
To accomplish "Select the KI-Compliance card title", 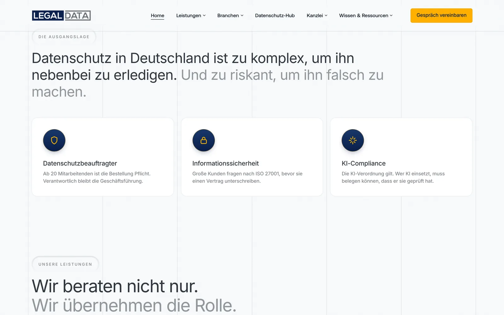I will coord(364,163).
